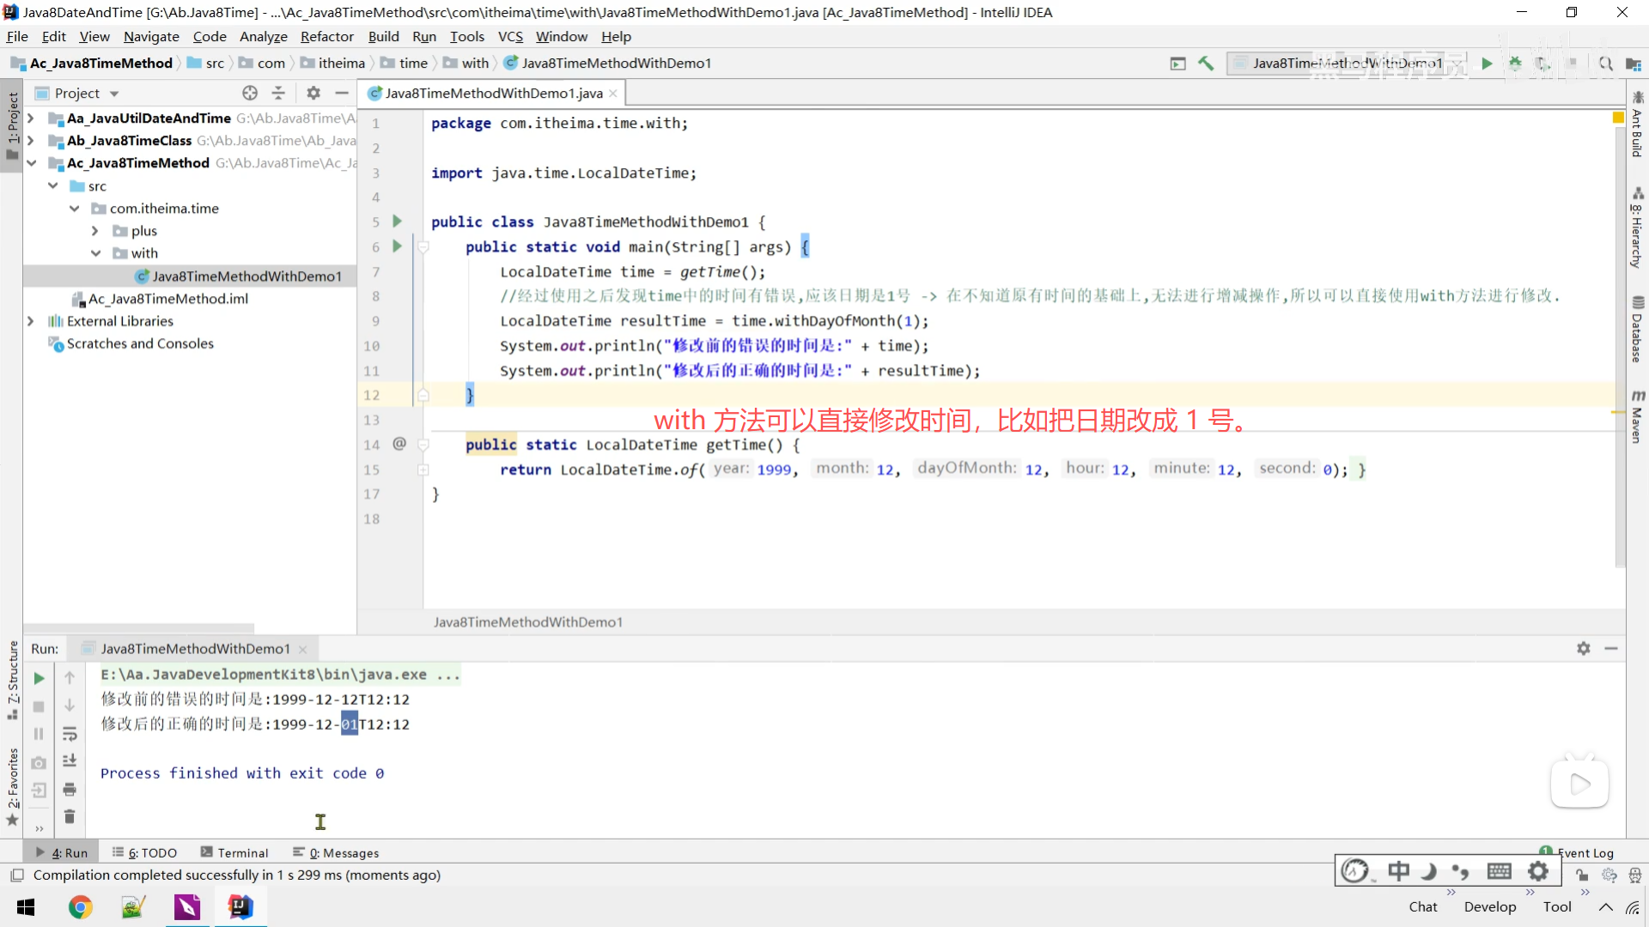This screenshot has width=1649, height=927.
Task: Run the program with the top toolbar Run button
Action: 1487,64
